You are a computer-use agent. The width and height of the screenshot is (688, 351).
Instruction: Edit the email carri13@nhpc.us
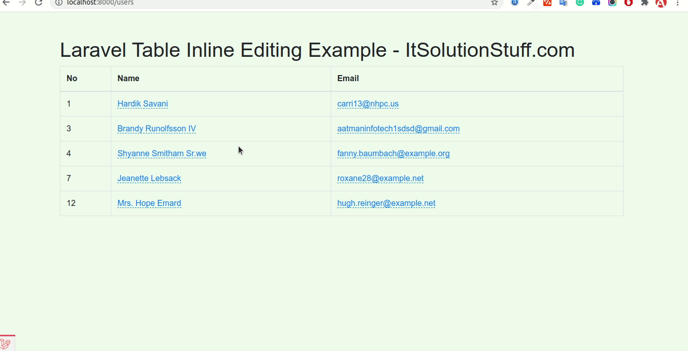(x=368, y=103)
